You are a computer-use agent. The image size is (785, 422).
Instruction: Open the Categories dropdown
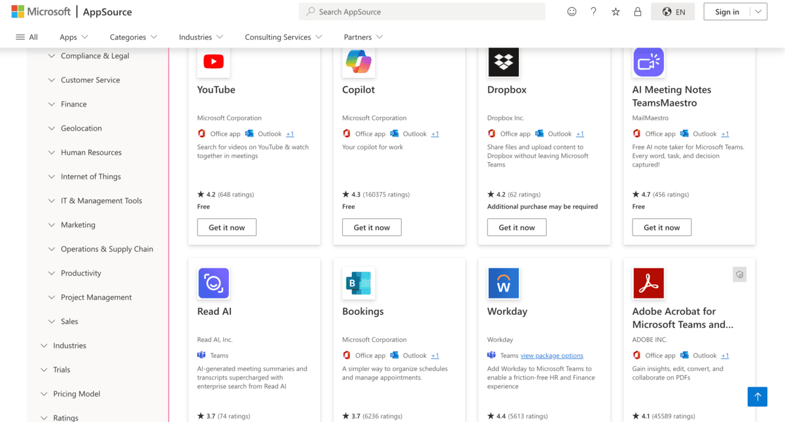(133, 37)
